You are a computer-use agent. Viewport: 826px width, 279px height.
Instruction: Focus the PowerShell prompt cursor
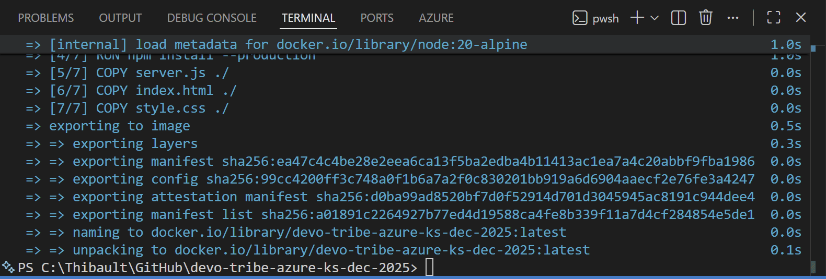pyautogui.click(x=430, y=268)
